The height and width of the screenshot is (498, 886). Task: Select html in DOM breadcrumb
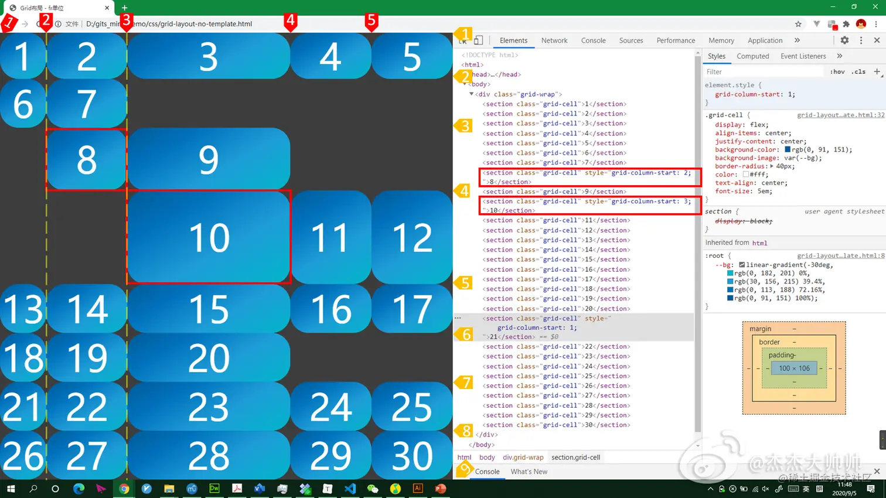pos(464,458)
